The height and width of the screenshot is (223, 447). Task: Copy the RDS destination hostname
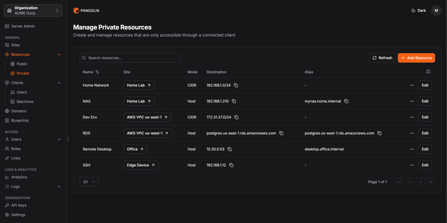[x=281, y=133]
